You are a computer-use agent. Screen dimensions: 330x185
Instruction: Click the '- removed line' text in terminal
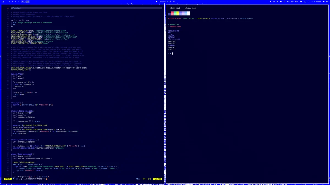(x=175, y=27)
